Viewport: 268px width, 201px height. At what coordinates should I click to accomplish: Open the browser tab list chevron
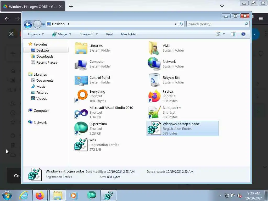[222, 6]
